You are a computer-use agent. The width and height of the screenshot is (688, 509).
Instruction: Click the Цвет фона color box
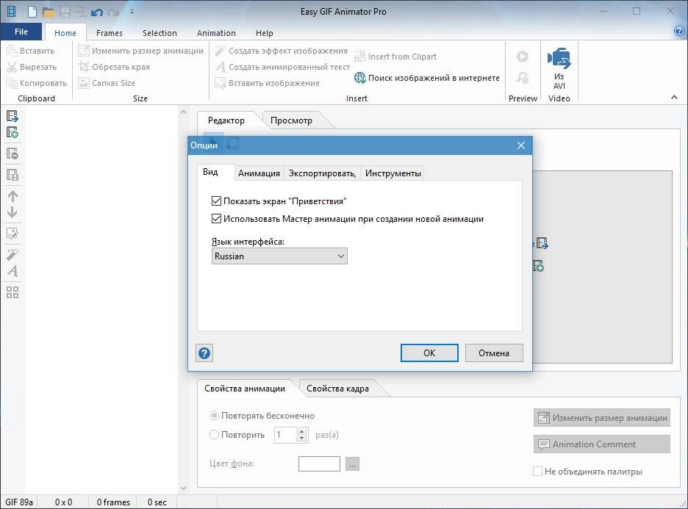point(319,464)
